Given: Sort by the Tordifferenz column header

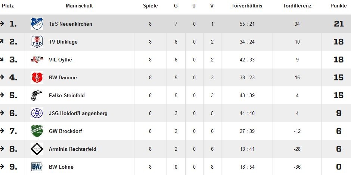Looking at the screenshot, I should click(297, 6).
